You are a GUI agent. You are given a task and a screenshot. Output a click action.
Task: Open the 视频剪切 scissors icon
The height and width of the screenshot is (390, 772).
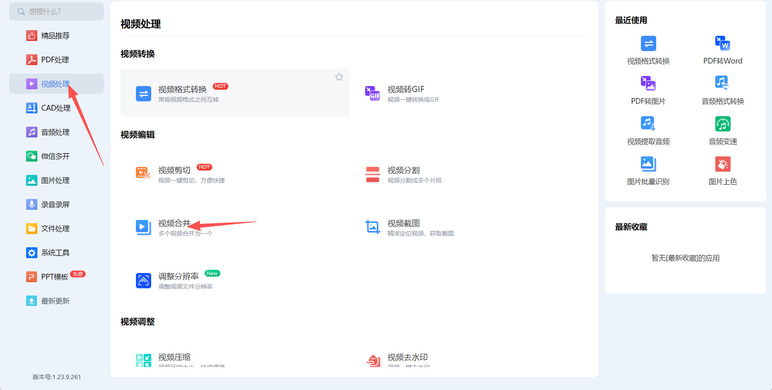click(143, 173)
